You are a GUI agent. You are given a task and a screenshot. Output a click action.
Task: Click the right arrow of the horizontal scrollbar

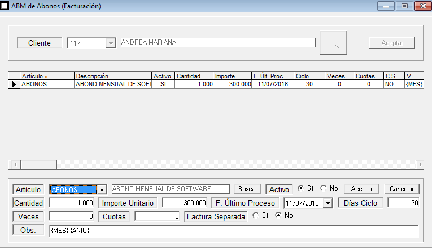coord(420,165)
